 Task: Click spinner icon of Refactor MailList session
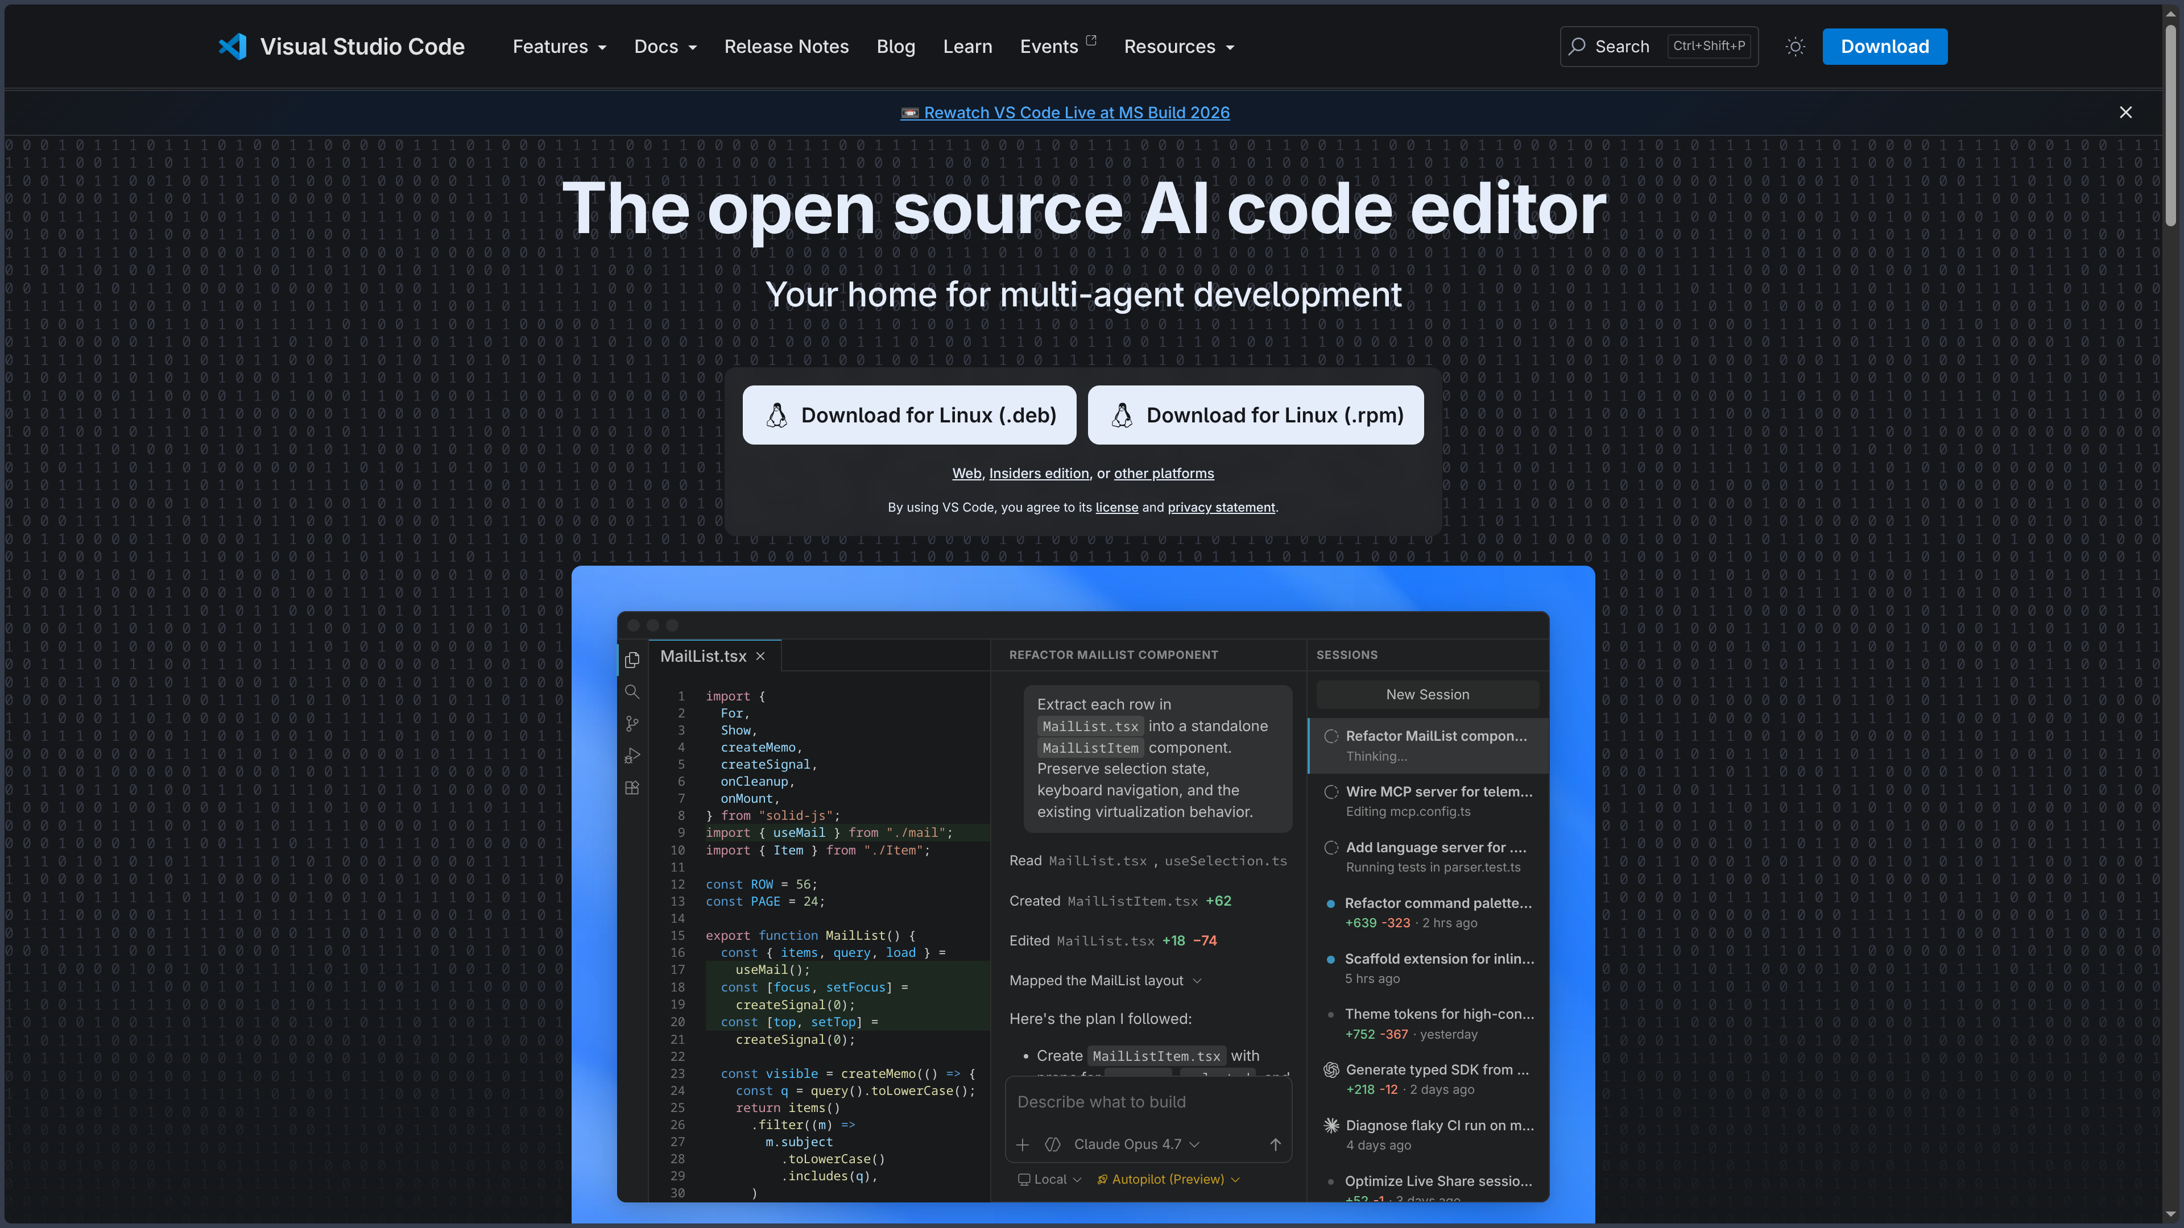tap(1331, 736)
